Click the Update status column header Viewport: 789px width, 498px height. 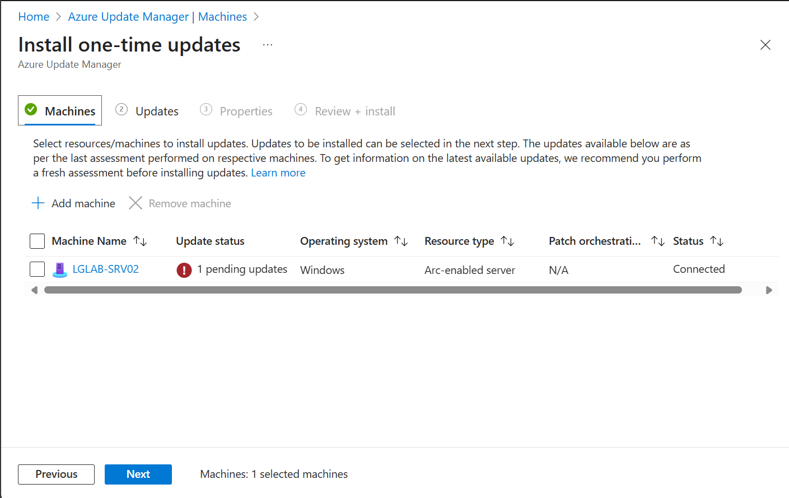click(210, 241)
